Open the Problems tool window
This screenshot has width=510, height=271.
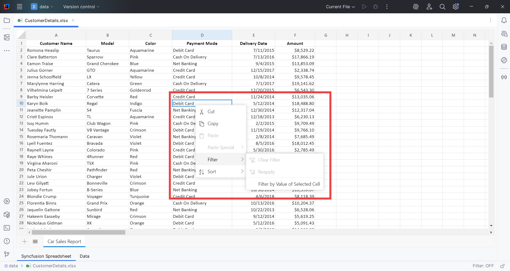(x=7, y=241)
